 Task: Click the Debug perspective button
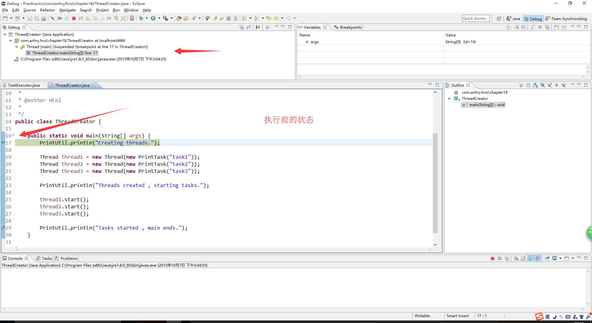(533, 19)
